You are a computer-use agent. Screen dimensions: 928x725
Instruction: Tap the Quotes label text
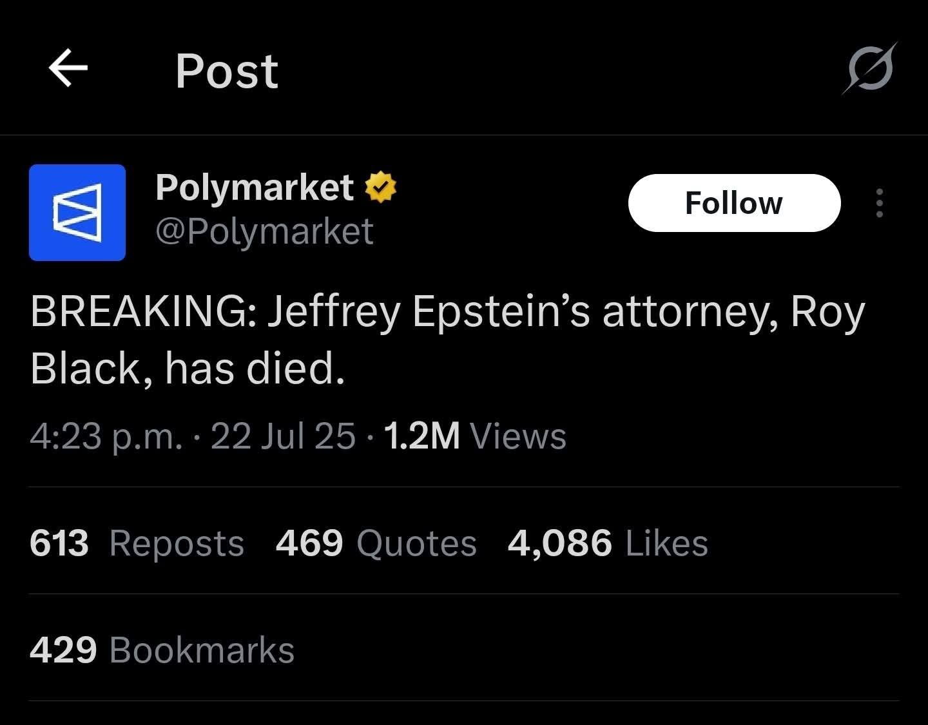click(417, 543)
